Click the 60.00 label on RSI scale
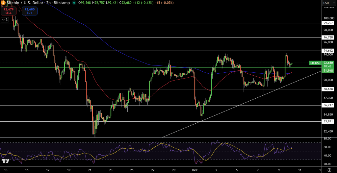The width and height of the screenshot is (337, 173). [x=328, y=147]
